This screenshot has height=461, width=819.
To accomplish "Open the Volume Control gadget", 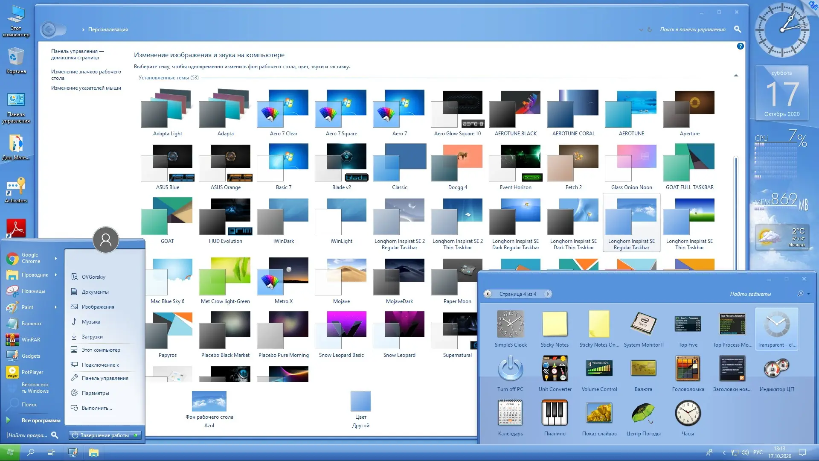I will 599,369.
